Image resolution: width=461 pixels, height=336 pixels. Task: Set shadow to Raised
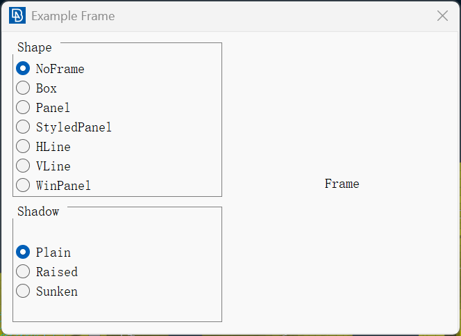(47, 271)
